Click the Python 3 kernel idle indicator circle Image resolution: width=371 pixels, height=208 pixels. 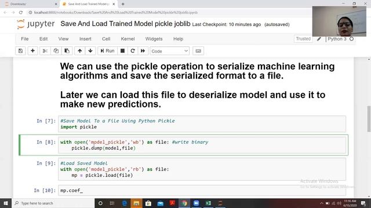(x=352, y=39)
